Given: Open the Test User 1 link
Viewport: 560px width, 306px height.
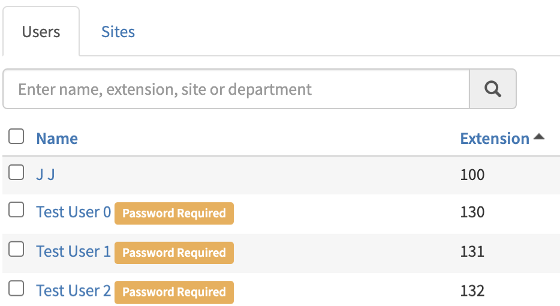Looking at the screenshot, I should 73,251.
